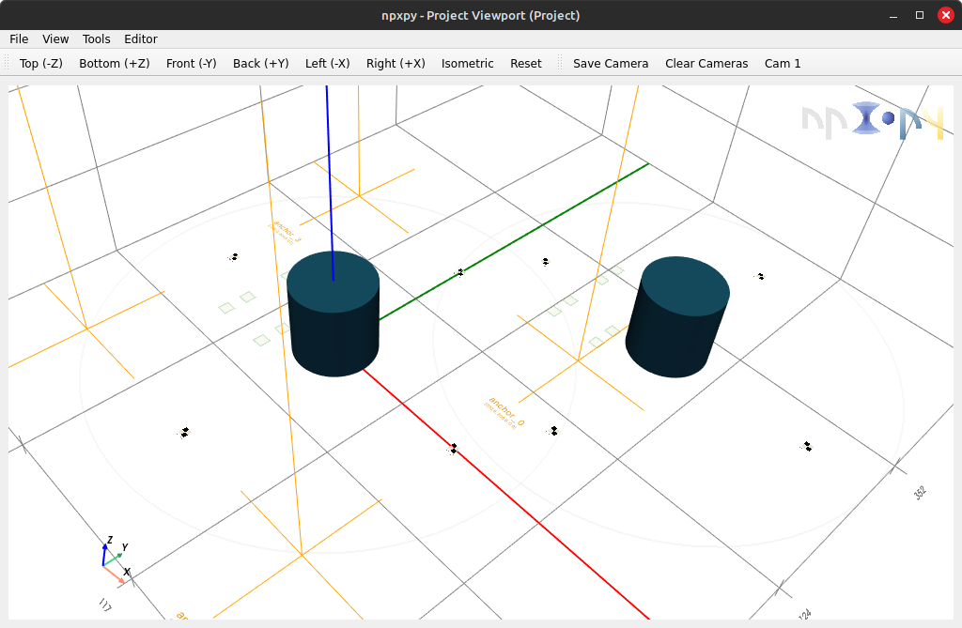
Task: Switch to Front (-Y) view
Action: 191,64
